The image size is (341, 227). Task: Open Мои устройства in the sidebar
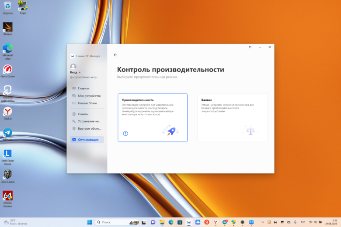point(87,96)
